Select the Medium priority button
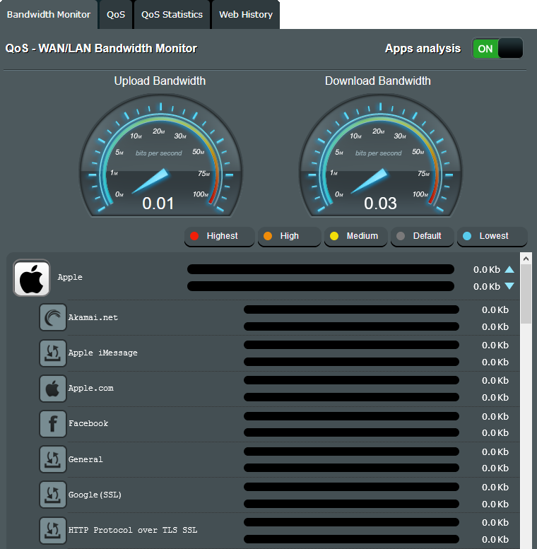The width and height of the screenshot is (537, 549). [355, 236]
